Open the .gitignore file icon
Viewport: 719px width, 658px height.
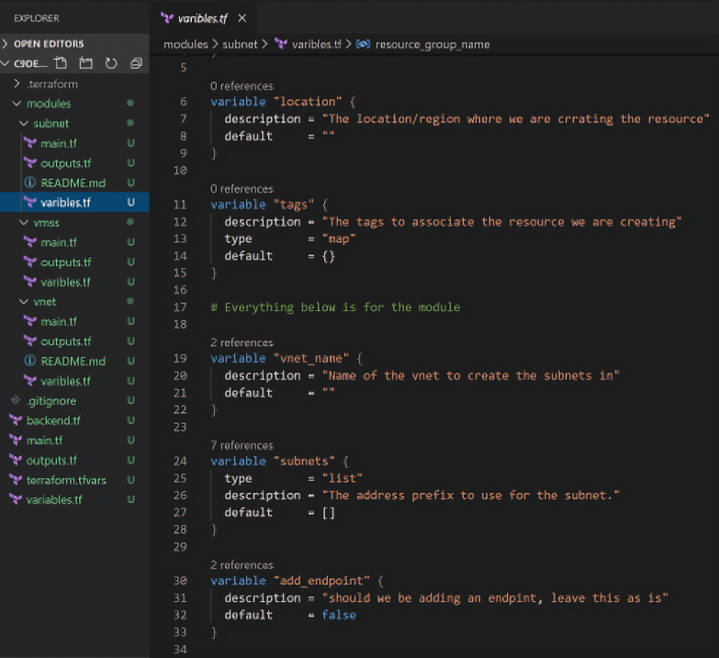coord(16,400)
